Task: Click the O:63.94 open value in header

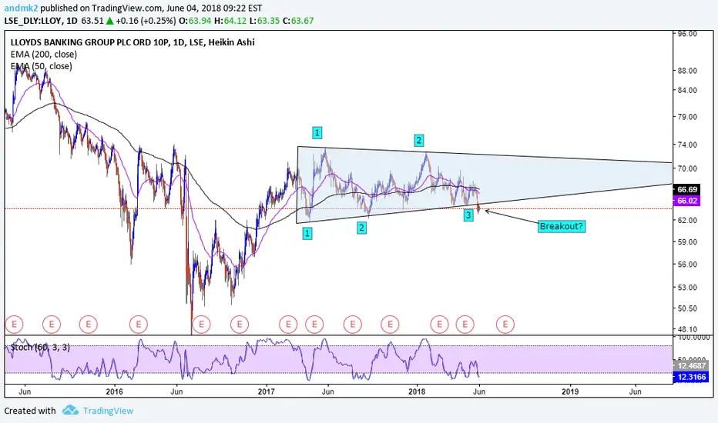Action: point(195,21)
